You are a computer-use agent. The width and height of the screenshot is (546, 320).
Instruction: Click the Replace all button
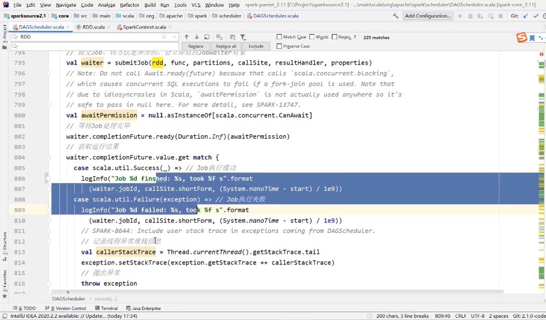226,46
